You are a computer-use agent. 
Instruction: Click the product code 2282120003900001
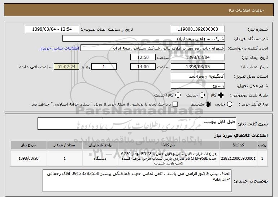pos(238,158)
